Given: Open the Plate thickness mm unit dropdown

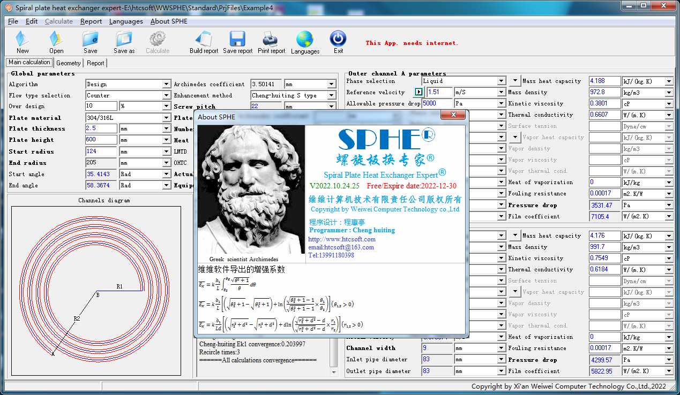Looking at the screenshot, I should click(166, 128).
